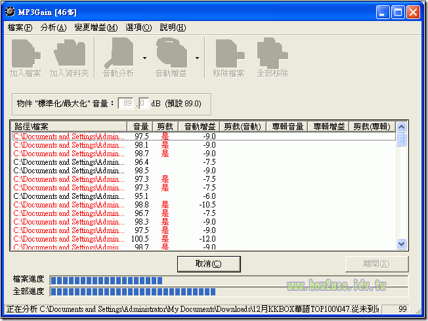Open the 變更增益(M) menu

tap(96, 28)
